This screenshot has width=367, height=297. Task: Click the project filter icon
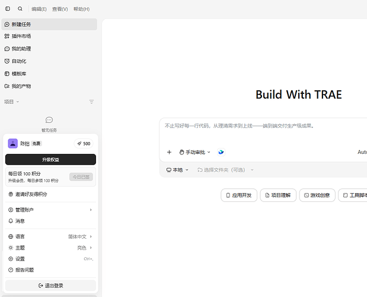coord(91,102)
